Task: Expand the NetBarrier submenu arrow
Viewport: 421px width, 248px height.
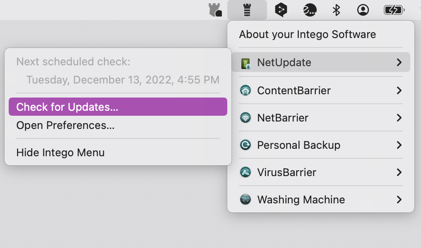Action: click(399, 118)
